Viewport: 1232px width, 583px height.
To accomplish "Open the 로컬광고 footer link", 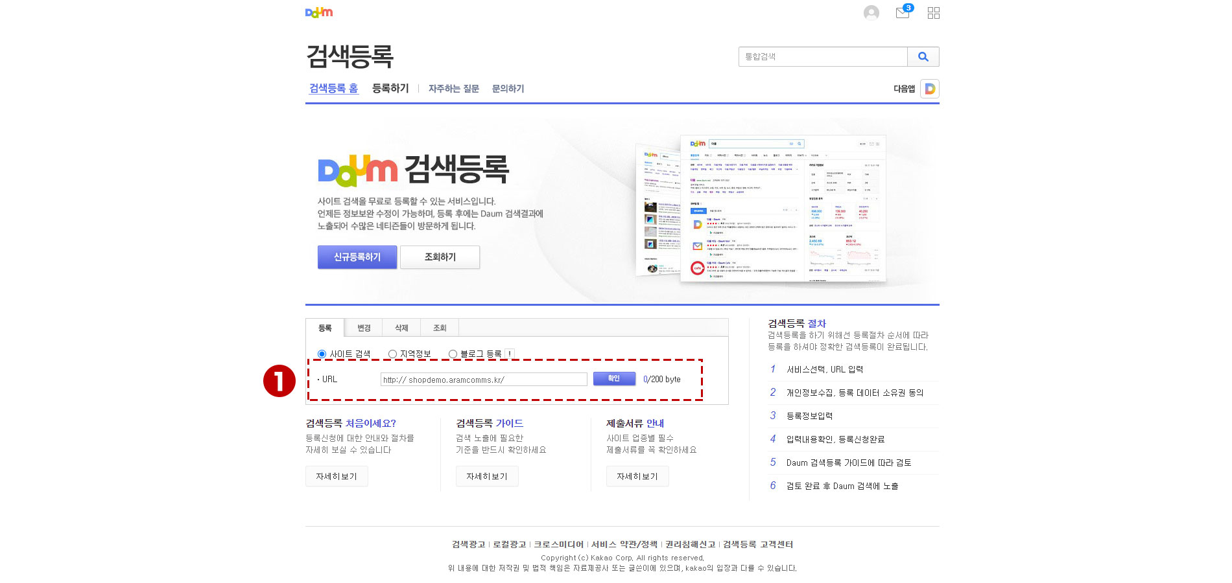I will (510, 544).
